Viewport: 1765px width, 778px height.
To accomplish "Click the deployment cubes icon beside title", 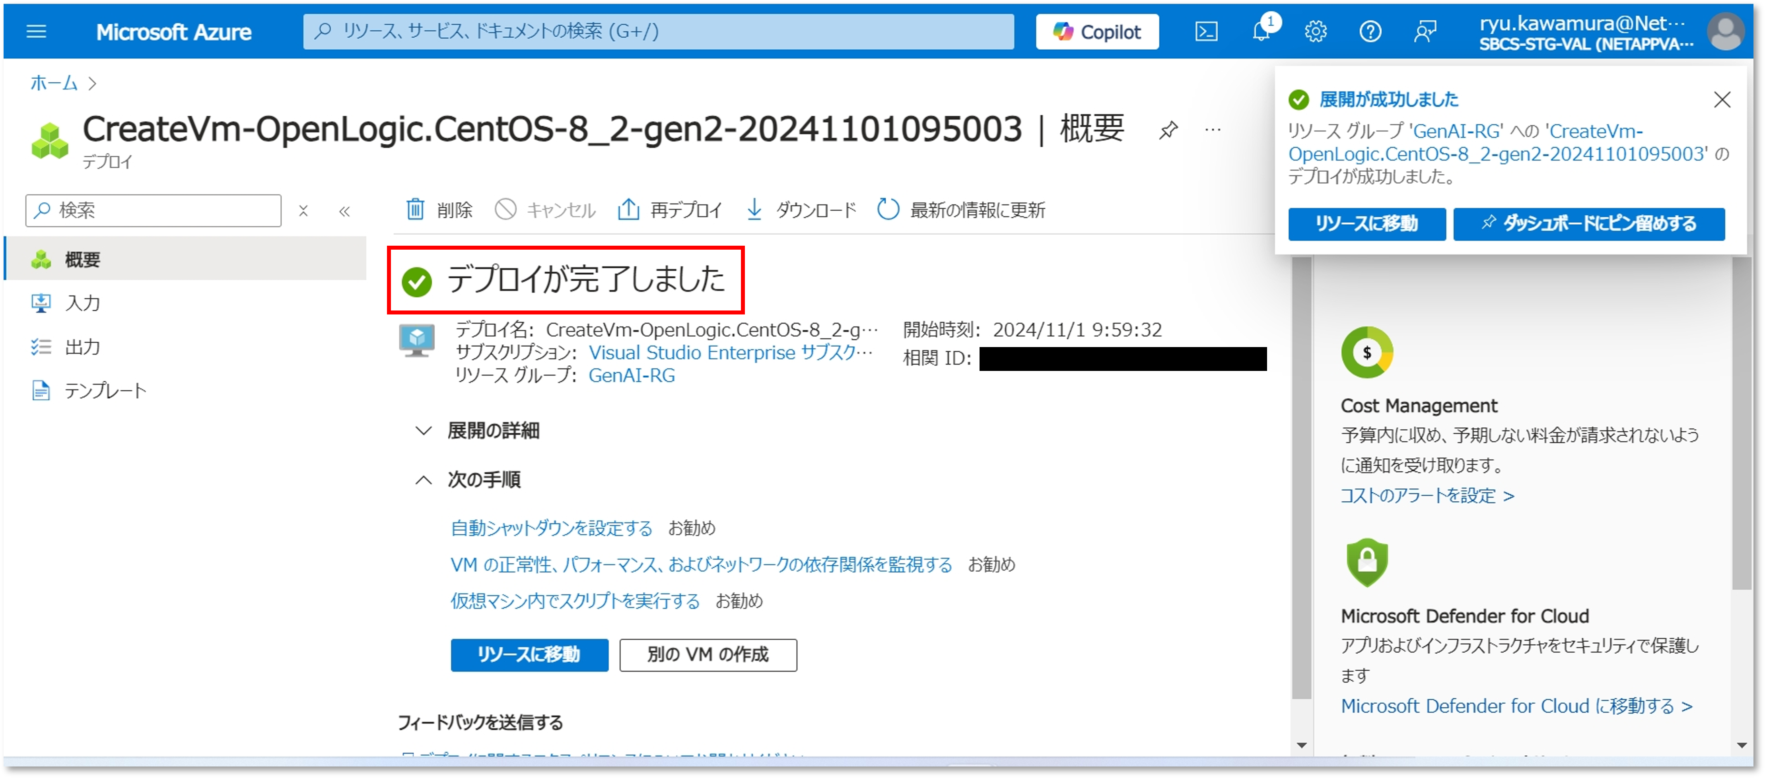I will [50, 140].
